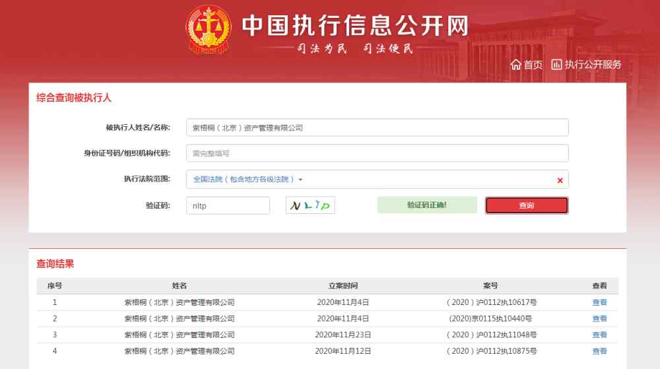
Task: Click the 姓名 column header
Action: [x=180, y=286]
